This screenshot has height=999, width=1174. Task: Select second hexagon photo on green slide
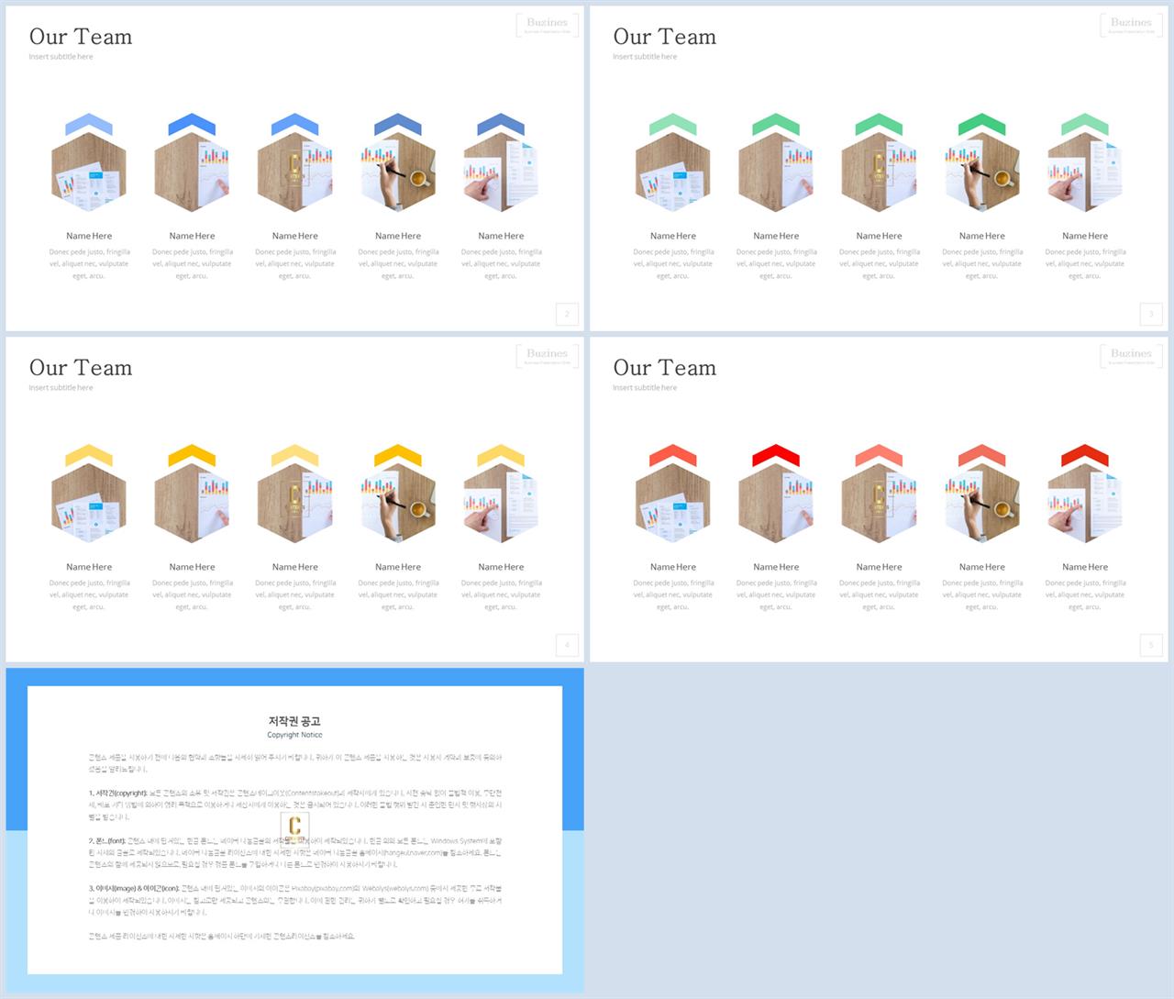[x=776, y=172]
